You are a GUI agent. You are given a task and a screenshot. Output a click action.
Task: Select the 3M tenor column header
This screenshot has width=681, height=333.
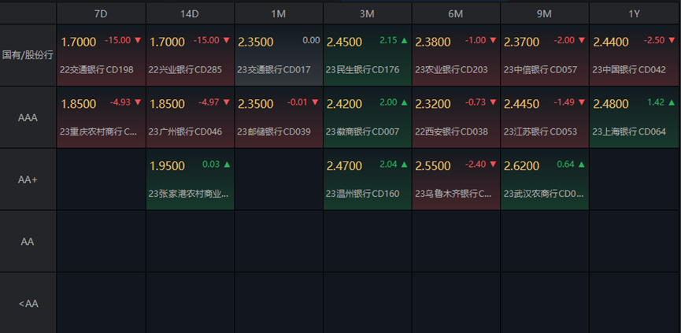[x=368, y=14]
